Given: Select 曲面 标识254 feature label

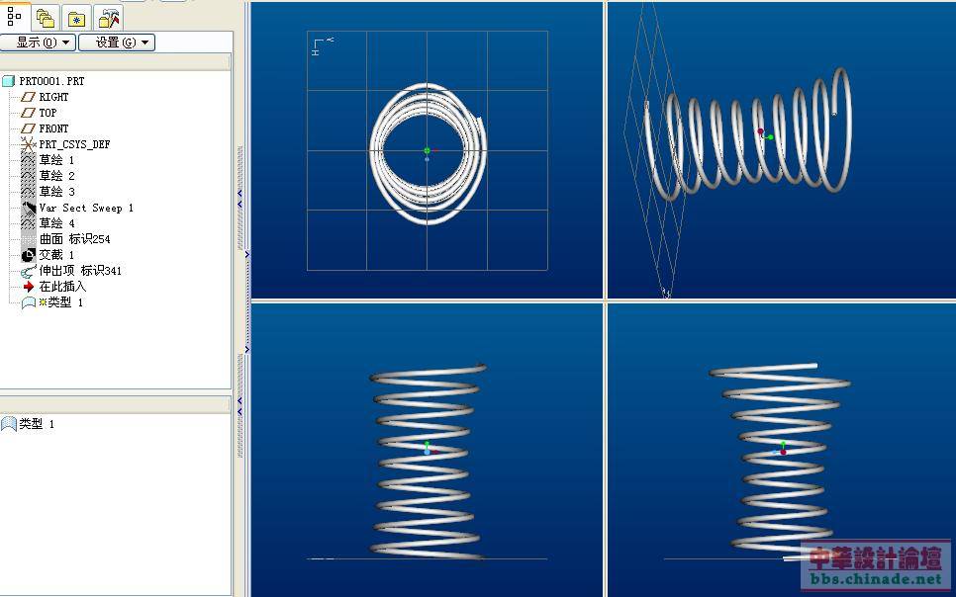Looking at the screenshot, I should 75,239.
